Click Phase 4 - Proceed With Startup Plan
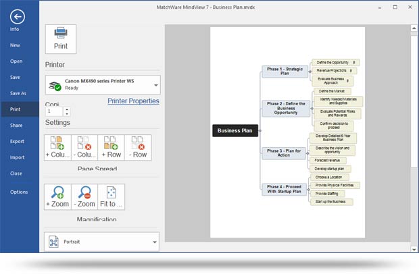This screenshot has width=419, height=274. [284, 189]
